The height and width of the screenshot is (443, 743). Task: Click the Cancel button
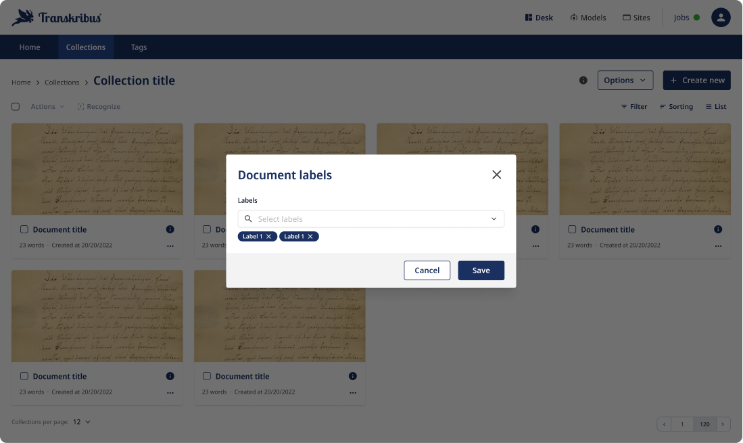(427, 271)
